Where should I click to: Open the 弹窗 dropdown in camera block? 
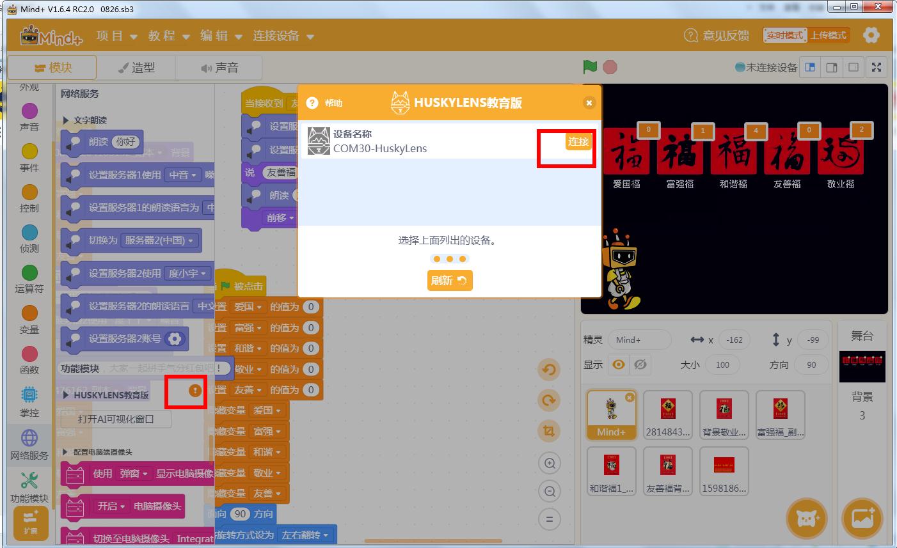click(x=134, y=474)
